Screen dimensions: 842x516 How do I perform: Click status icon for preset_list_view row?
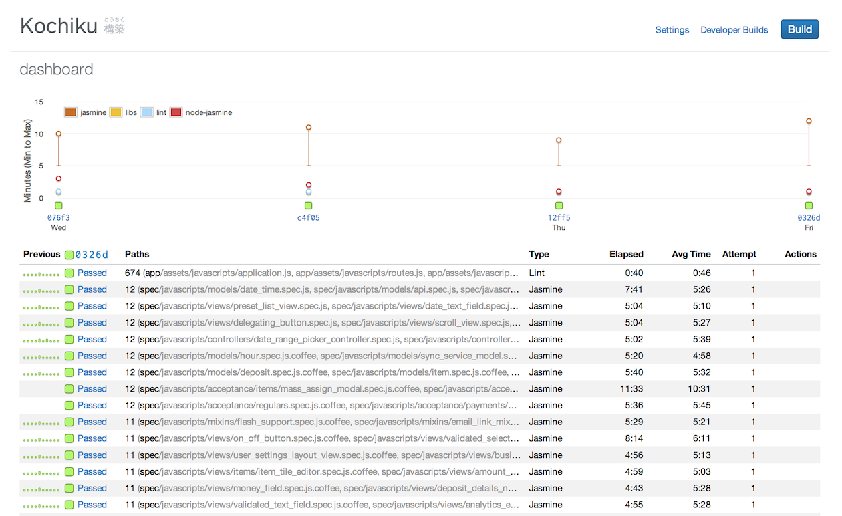coord(69,306)
